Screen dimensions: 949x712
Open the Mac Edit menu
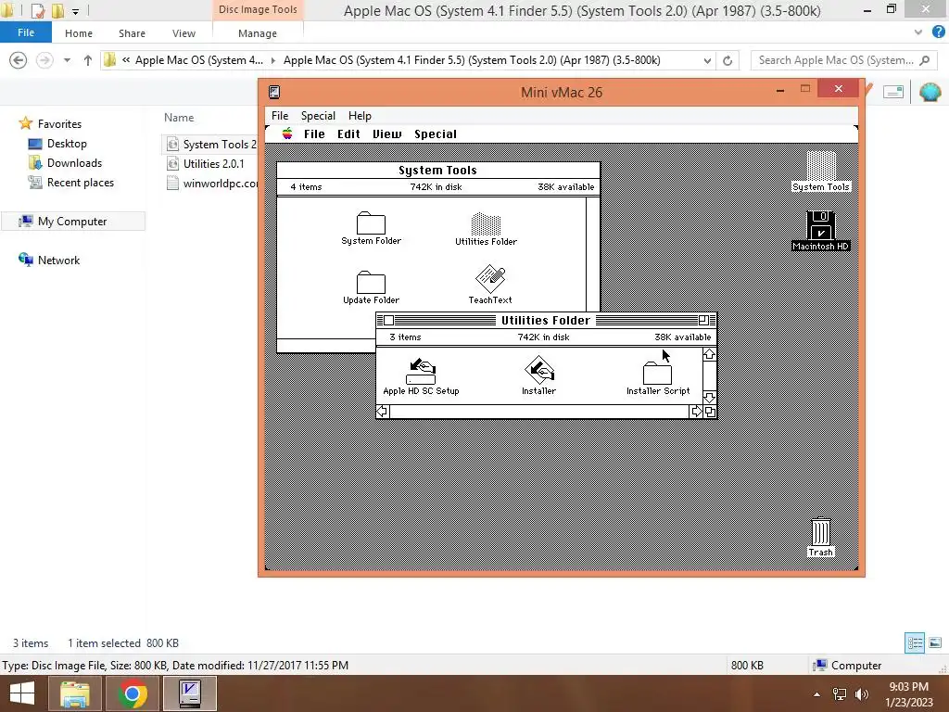click(348, 134)
